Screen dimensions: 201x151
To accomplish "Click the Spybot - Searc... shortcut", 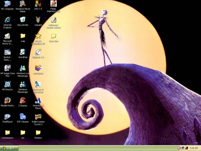I will (x=7, y=52).
